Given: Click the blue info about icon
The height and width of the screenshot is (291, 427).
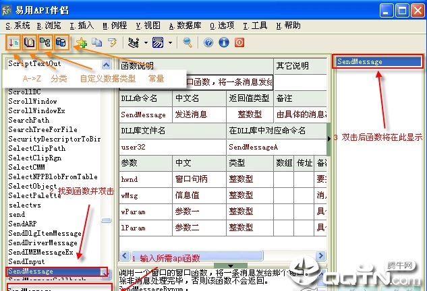Looking at the screenshot, I should point(223,42).
